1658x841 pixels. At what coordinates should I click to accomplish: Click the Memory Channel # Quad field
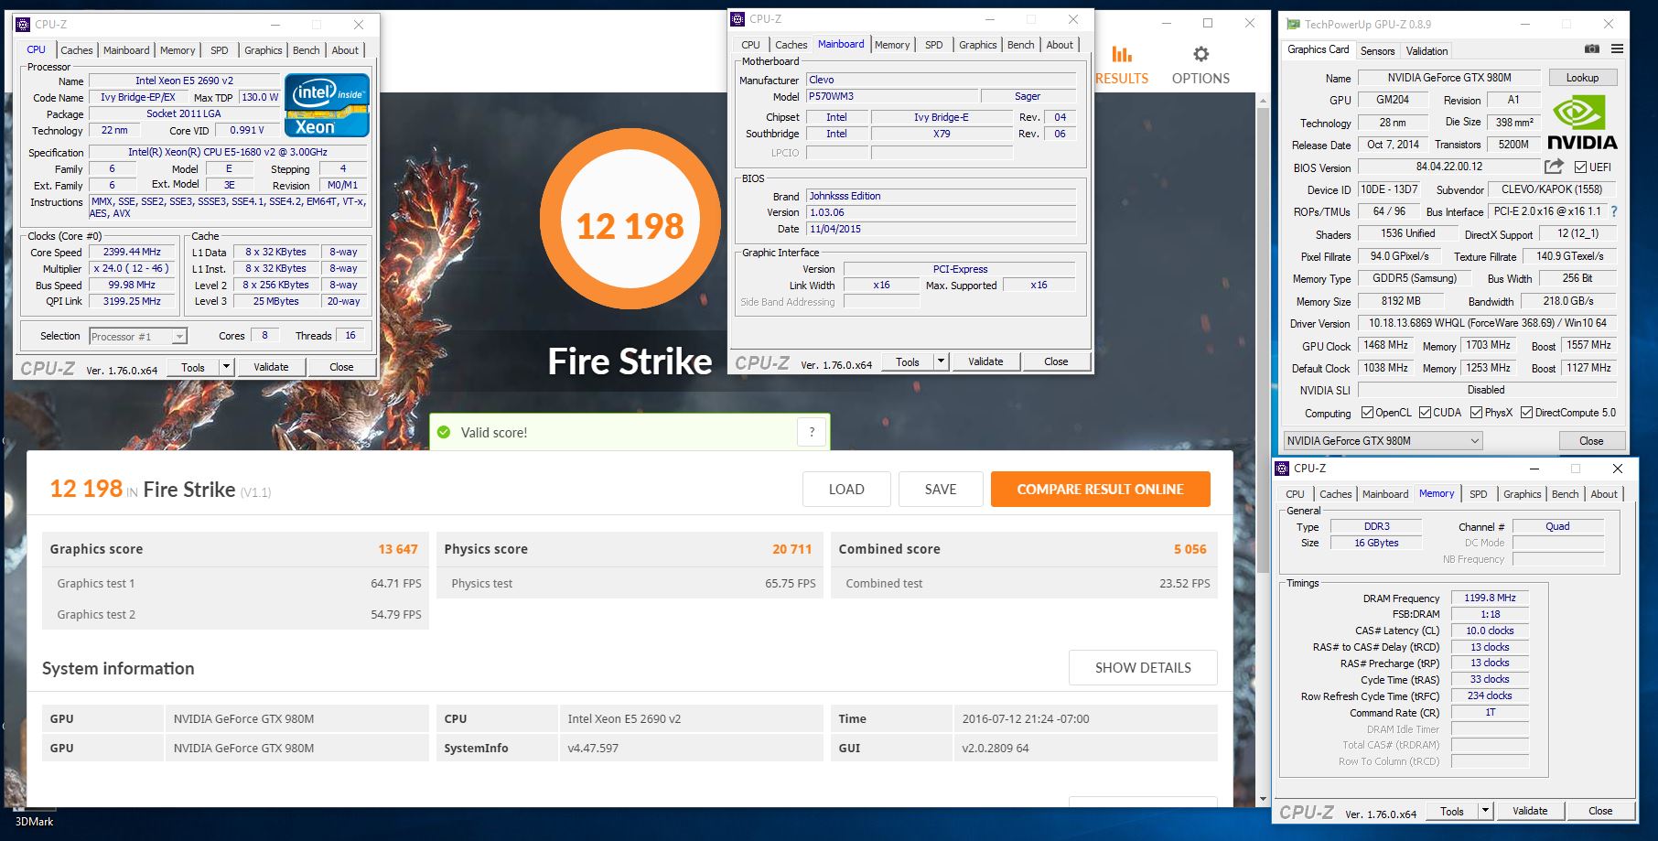pyautogui.click(x=1557, y=526)
